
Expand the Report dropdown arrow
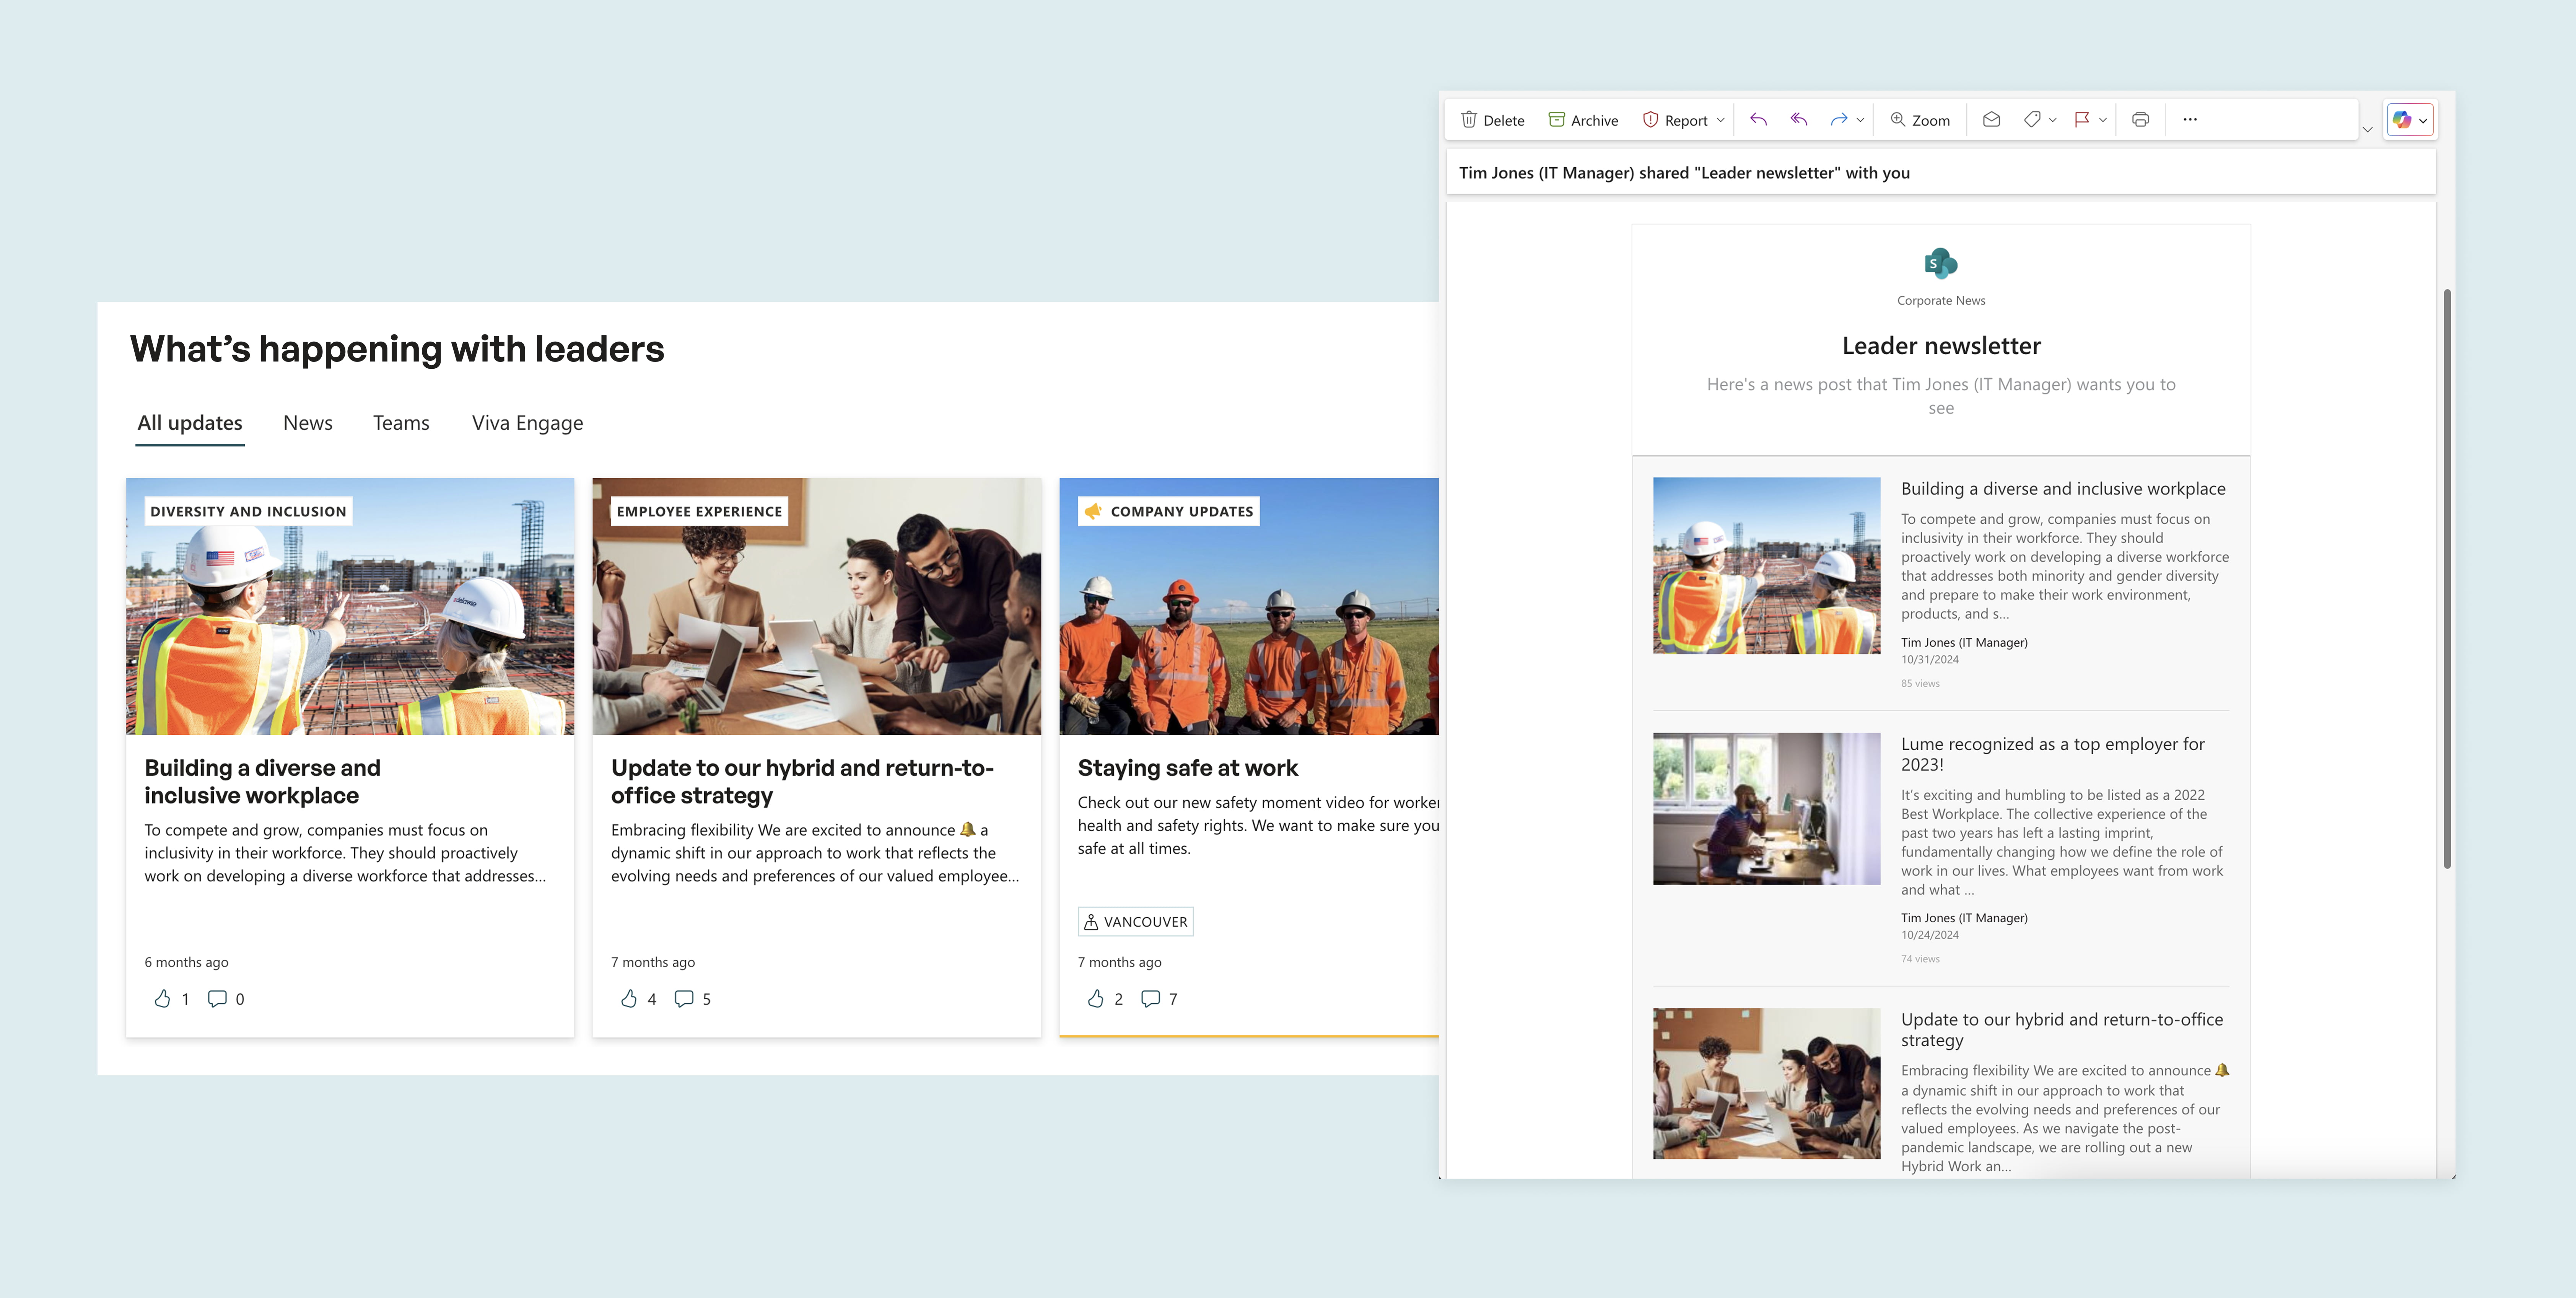(x=1721, y=120)
